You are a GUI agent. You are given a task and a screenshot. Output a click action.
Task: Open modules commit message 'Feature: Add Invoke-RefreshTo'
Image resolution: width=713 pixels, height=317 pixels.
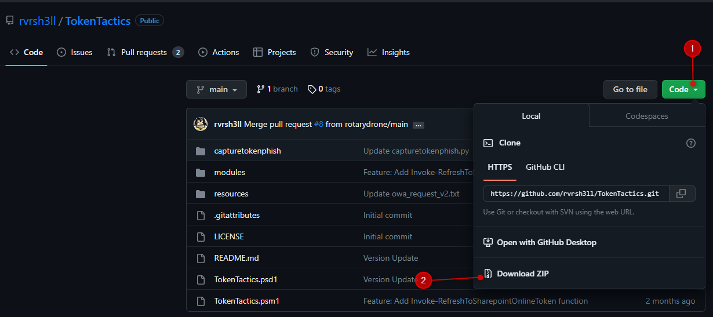[x=419, y=172]
